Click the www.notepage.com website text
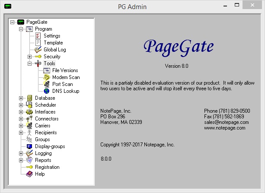This screenshot has width=265, height=193. click(x=225, y=128)
